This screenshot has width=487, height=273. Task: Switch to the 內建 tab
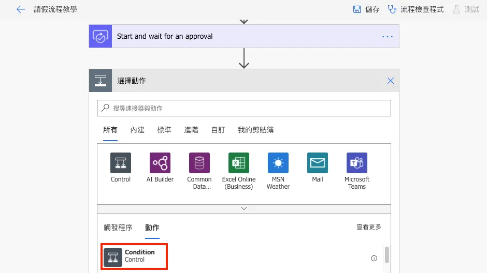click(137, 130)
